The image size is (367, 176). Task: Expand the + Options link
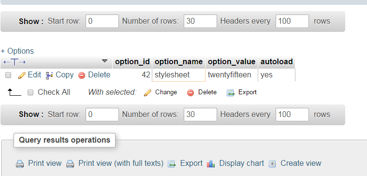click(x=17, y=51)
